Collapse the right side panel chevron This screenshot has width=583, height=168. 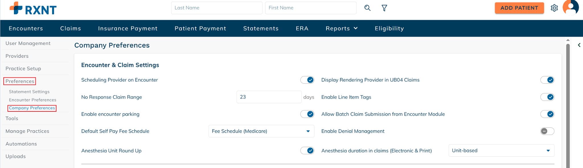tap(579, 45)
